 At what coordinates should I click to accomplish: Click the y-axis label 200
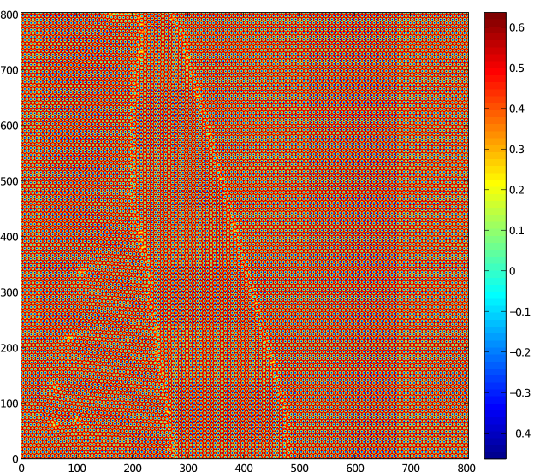pyautogui.click(x=9, y=348)
